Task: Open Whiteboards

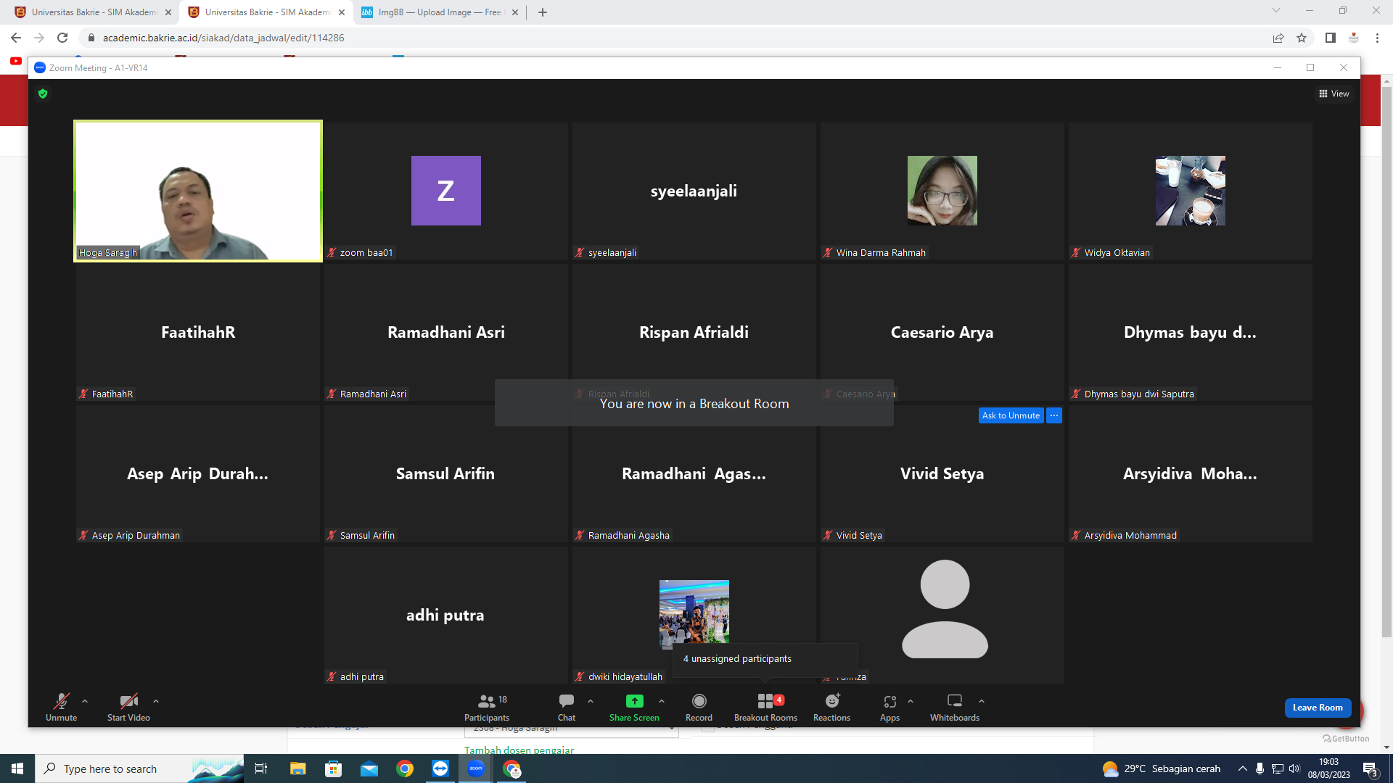Action: (955, 707)
